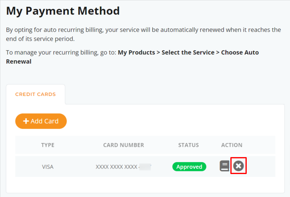Click the bold Select the Service text

point(188,53)
